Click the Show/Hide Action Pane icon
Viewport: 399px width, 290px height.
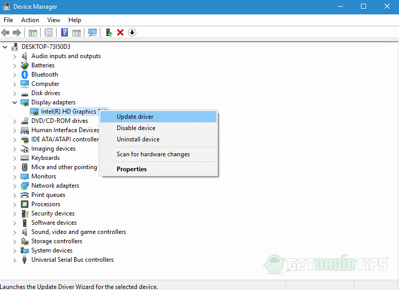(77, 32)
